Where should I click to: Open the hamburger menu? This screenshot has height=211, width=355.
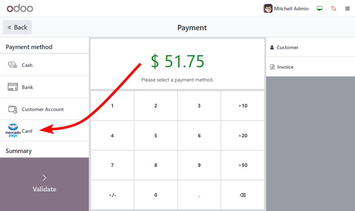347,8
